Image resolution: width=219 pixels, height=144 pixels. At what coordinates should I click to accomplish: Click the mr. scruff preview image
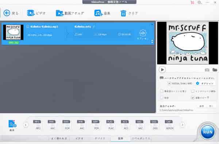(x=188, y=43)
